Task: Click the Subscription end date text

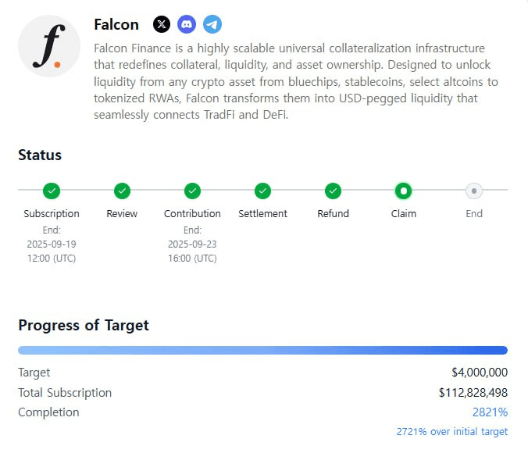Action: pos(52,244)
